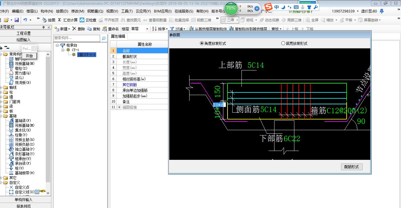Click 查找图元 find element tool
401x208 pixels.
pyautogui.click(x=131, y=20)
